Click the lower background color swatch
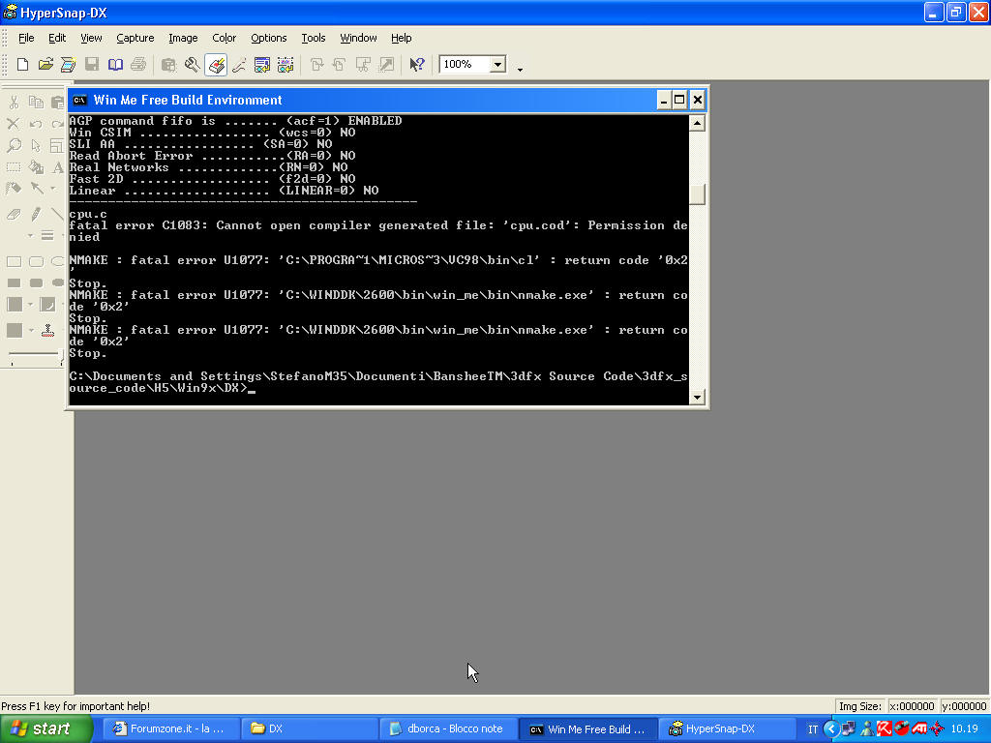 (14, 330)
